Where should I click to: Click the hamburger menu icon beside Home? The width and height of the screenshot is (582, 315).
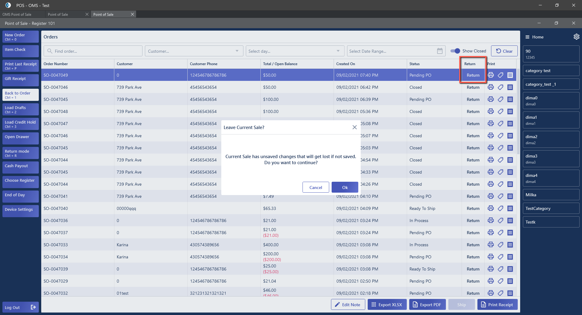click(527, 37)
